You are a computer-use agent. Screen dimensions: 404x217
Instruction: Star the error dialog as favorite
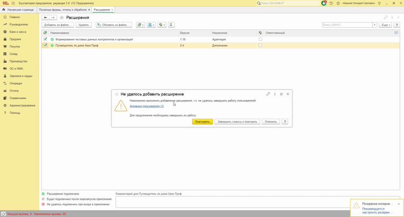click(x=117, y=94)
